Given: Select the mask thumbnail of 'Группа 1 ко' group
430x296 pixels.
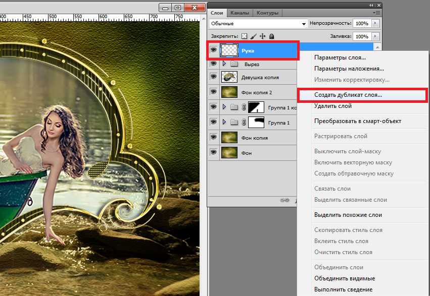Looking at the screenshot, I should click(x=256, y=107).
